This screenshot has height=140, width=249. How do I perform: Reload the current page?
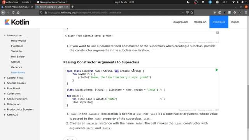[13, 12]
